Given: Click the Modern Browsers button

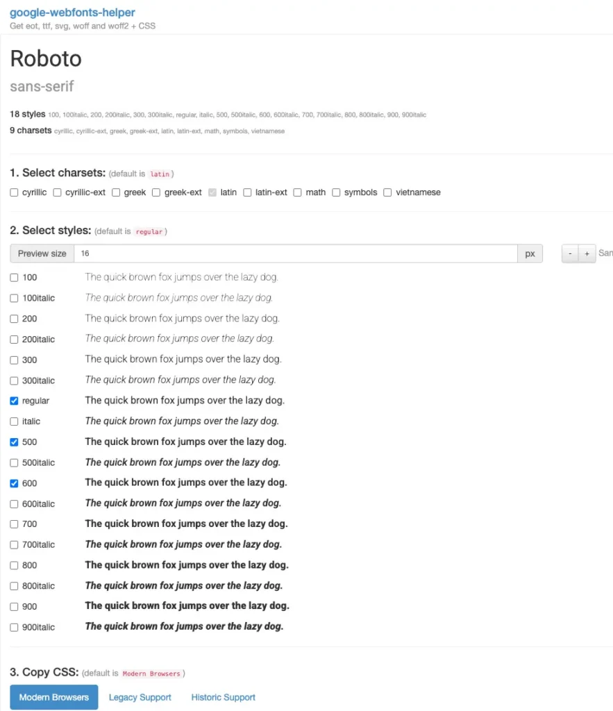Looking at the screenshot, I should pyautogui.click(x=53, y=697).
